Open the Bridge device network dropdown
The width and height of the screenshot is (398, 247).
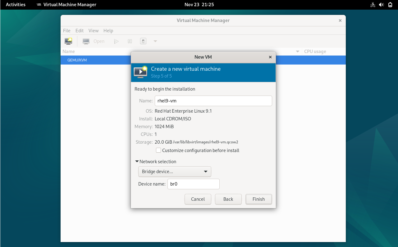(x=175, y=172)
